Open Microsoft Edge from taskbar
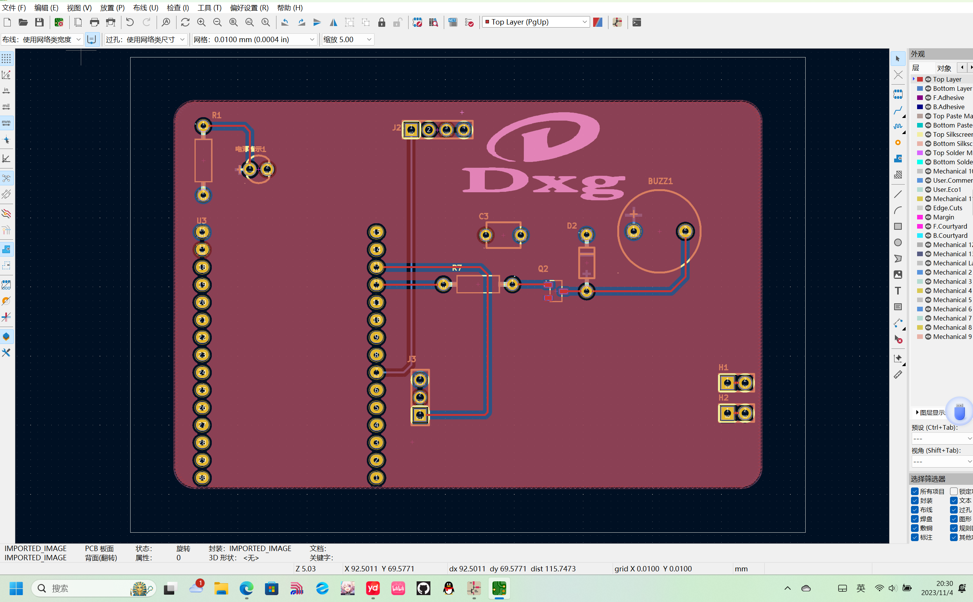The width and height of the screenshot is (973, 602). coord(247,588)
